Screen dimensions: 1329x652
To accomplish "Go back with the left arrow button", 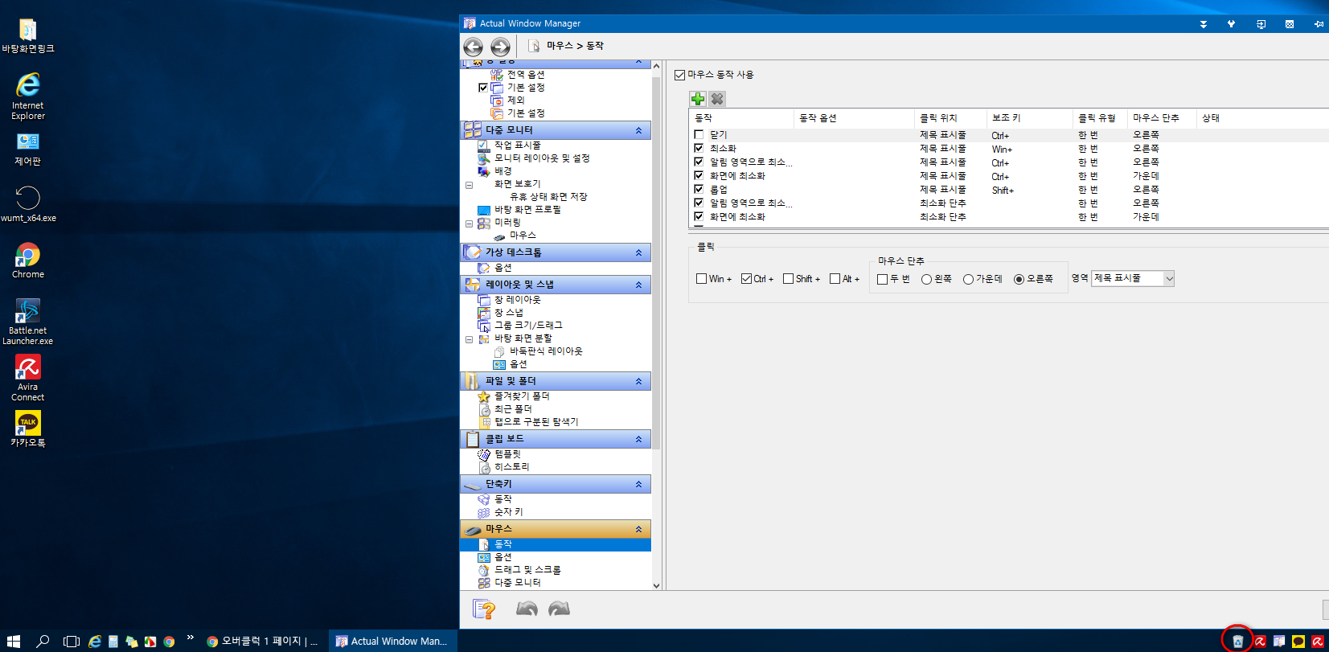I will click(473, 47).
